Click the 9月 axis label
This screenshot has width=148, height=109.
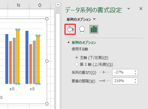click(32, 89)
